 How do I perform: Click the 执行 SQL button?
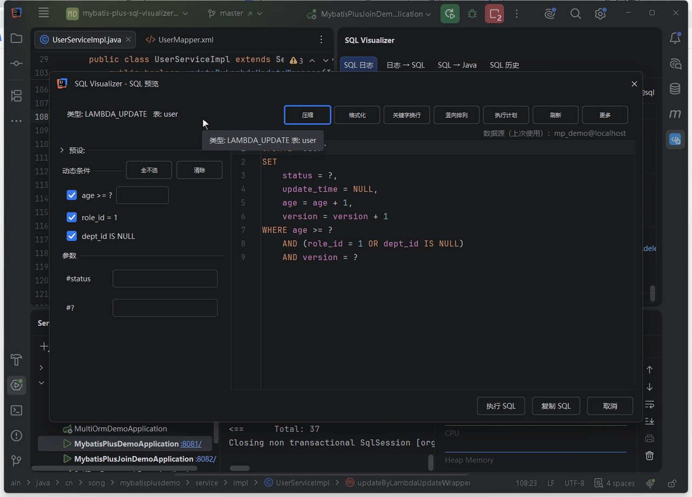(501, 406)
